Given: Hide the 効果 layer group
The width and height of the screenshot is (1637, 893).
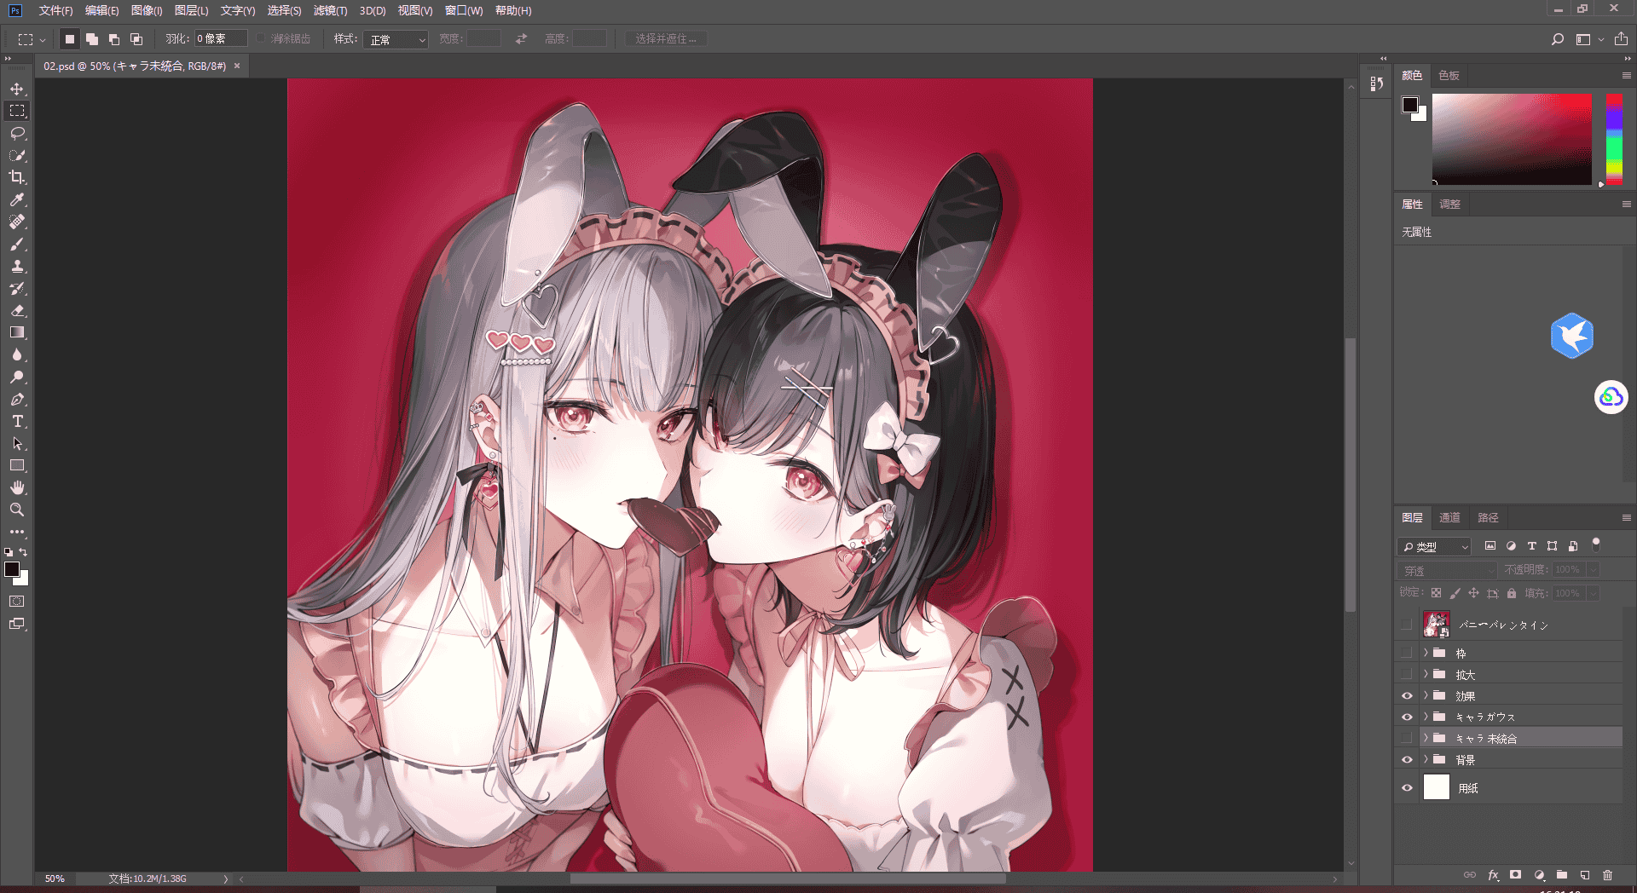Looking at the screenshot, I should (x=1407, y=696).
